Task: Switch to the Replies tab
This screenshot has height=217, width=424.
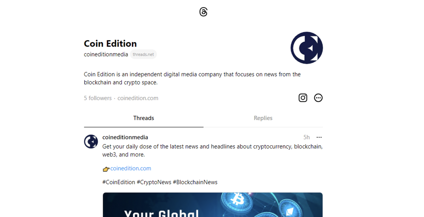Action: pos(263,118)
